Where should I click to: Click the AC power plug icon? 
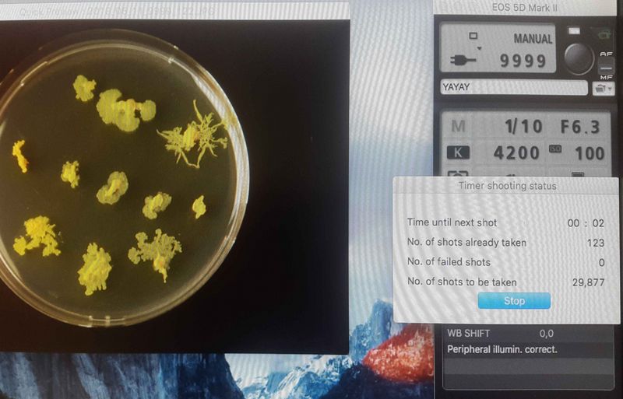coord(463,61)
